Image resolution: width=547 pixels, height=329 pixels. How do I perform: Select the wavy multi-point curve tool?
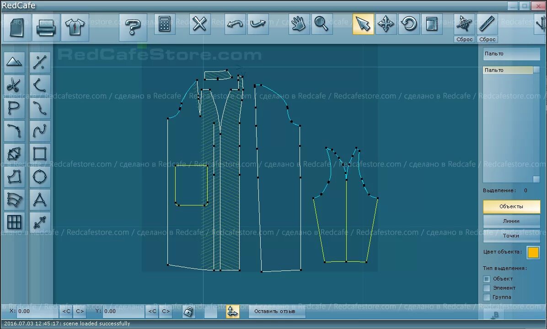point(40,131)
